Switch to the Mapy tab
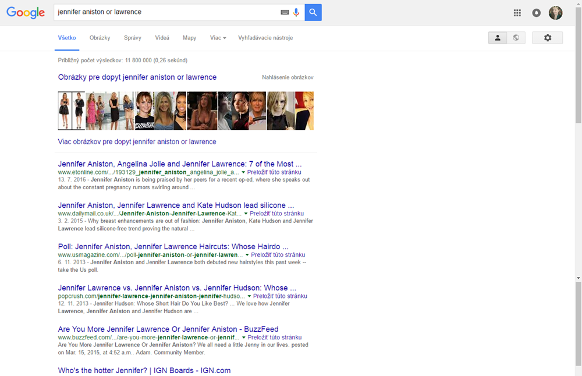The height and width of the screenshot is (376, 582). (189, 38)
